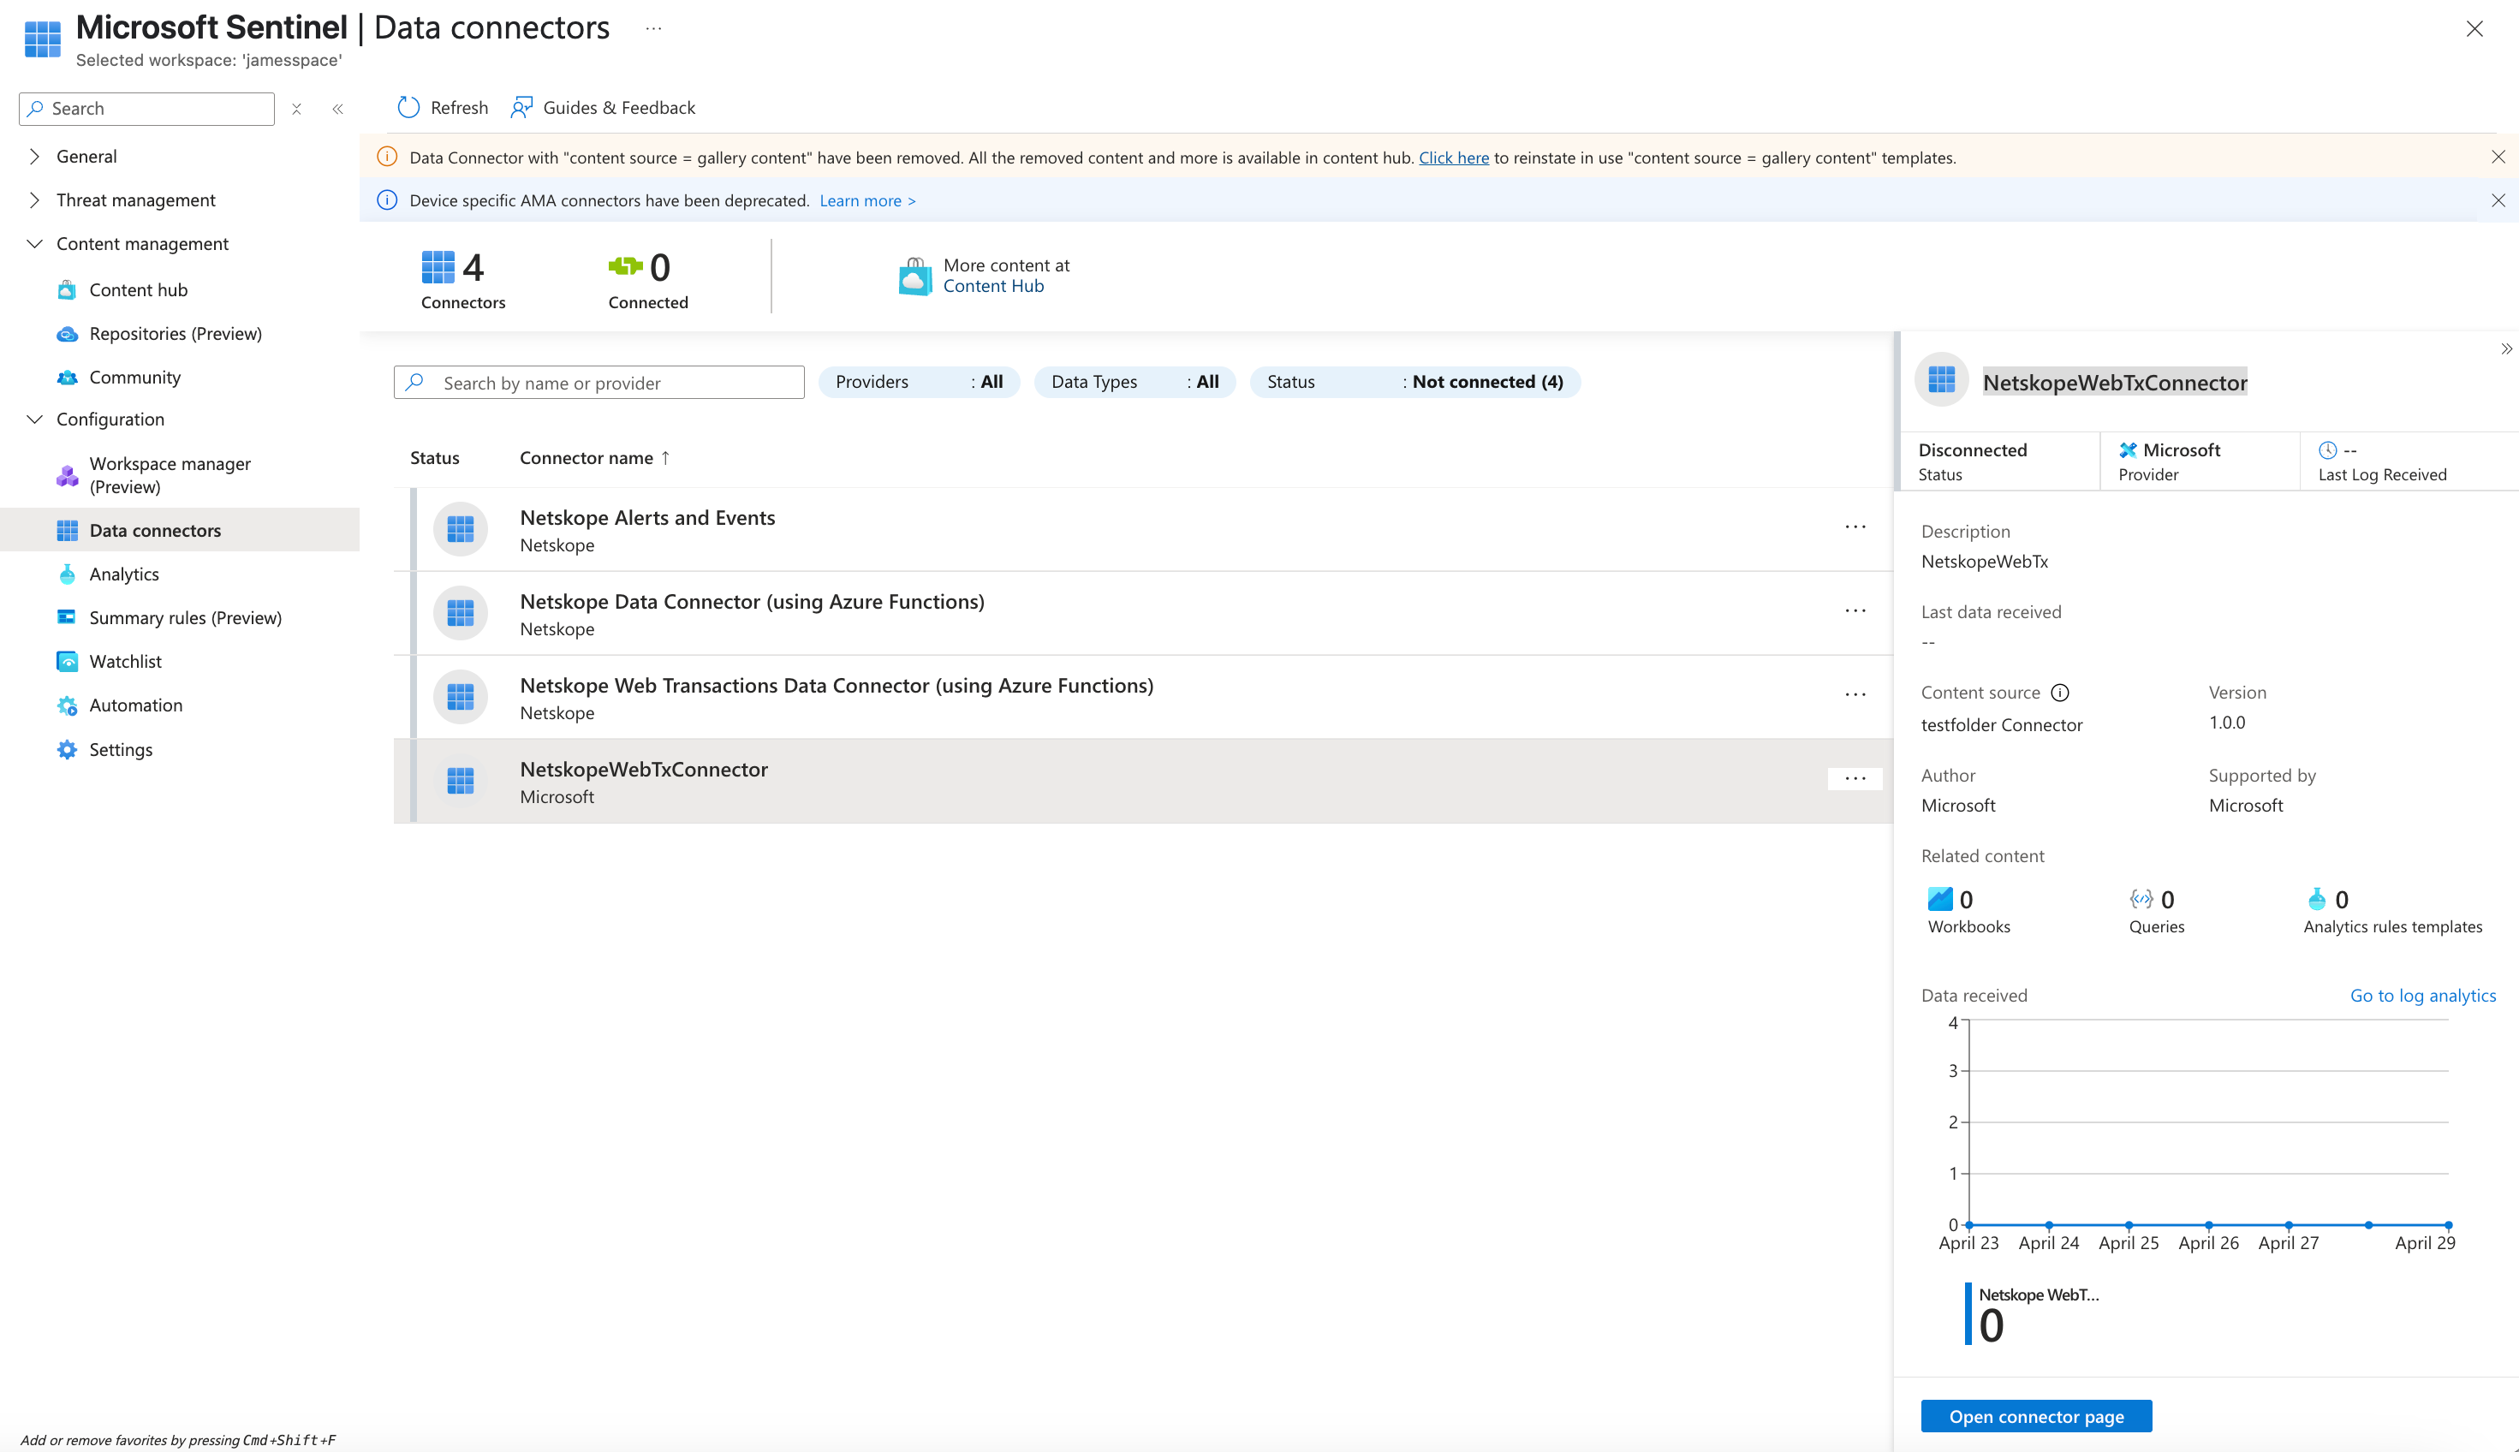
Task: Collapse the sidebar with double chevron
Action: (338, 109)
